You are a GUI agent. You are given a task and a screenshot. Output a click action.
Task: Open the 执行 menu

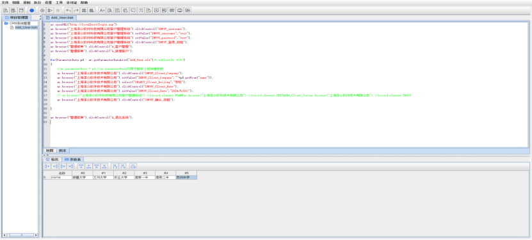[x=37, y=3]
